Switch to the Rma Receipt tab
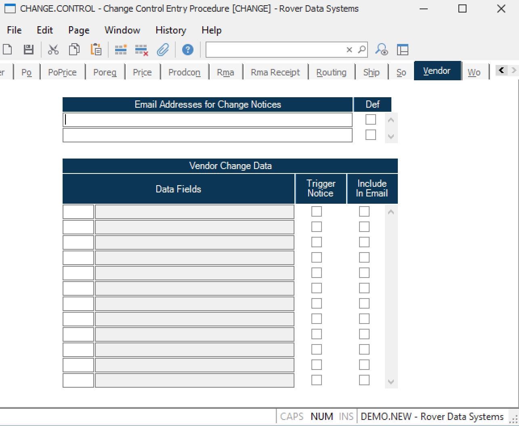Viewport: 519px width, 426px height. click(x=275, y=72)
